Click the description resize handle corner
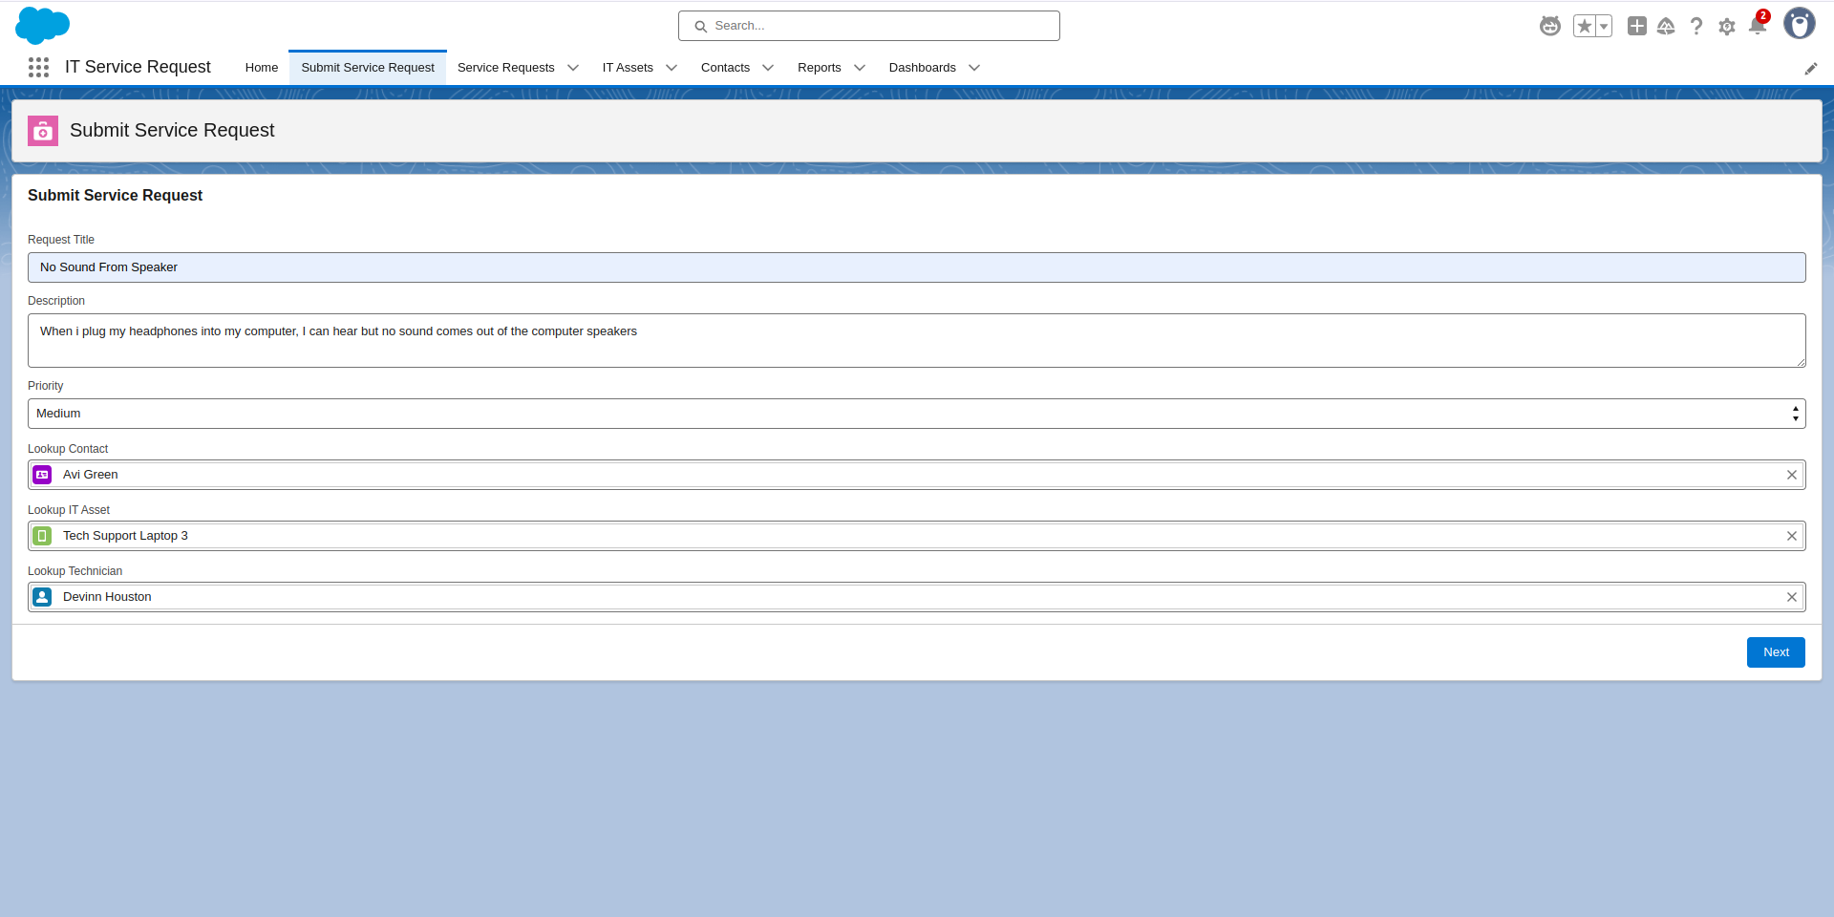This screenshot has width=1834, height=917. click(1801, 362)
